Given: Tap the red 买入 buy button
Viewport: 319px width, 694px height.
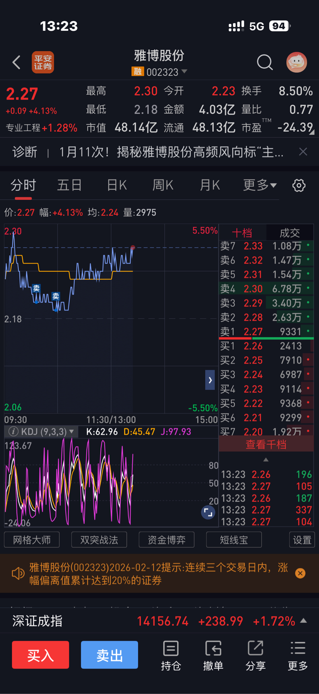Looking at the screenshot, I should (40, 655).
